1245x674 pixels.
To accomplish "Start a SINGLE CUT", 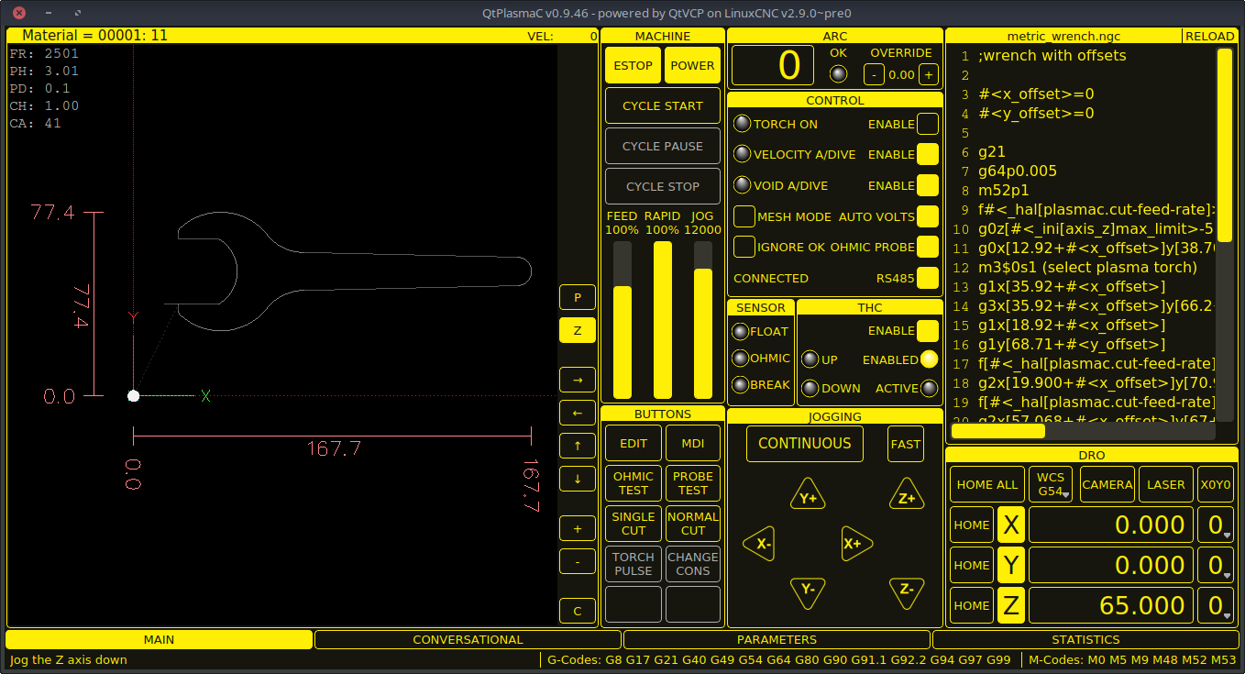I will point(634,524).
